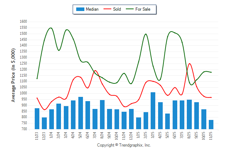Click the 6/25 x-axis label
The height and width of the screenshot is (154, 229).
[x=175, y=137]
